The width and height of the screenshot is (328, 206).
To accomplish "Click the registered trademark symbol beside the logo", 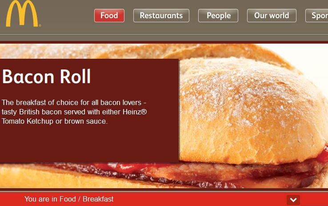I will pos(40,25).
